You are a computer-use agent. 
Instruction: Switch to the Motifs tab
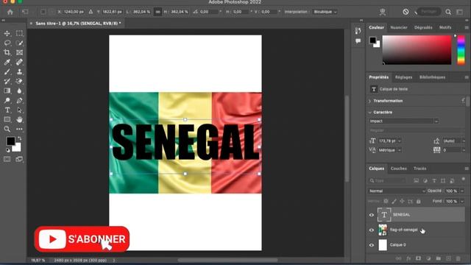(445, 27)
